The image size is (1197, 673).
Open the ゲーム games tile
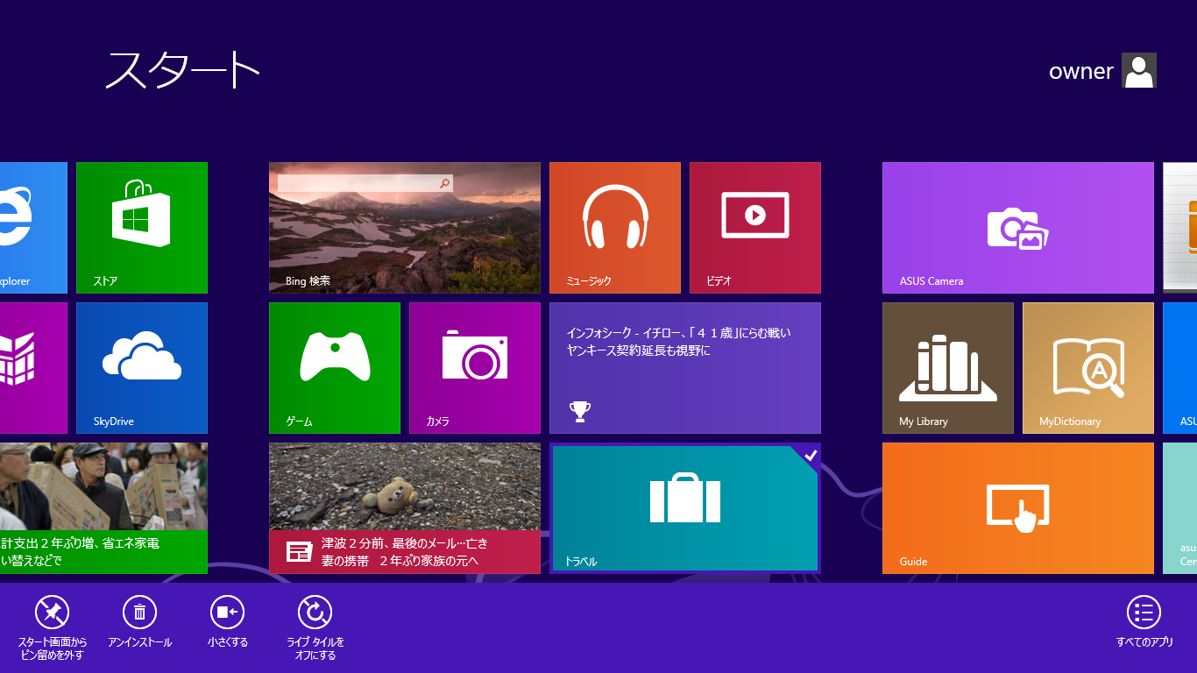pyautogui.click(x=335, y=368)
